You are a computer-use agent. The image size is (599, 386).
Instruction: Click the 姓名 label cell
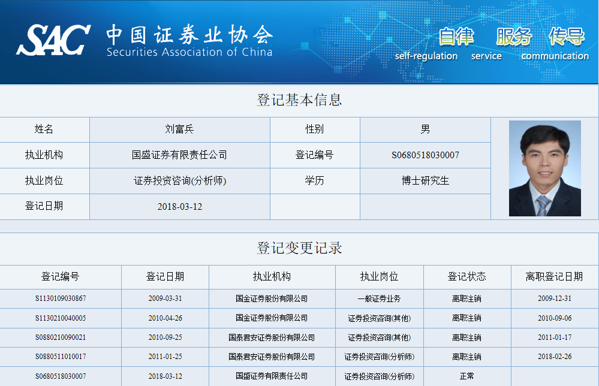tap(44, 129)
